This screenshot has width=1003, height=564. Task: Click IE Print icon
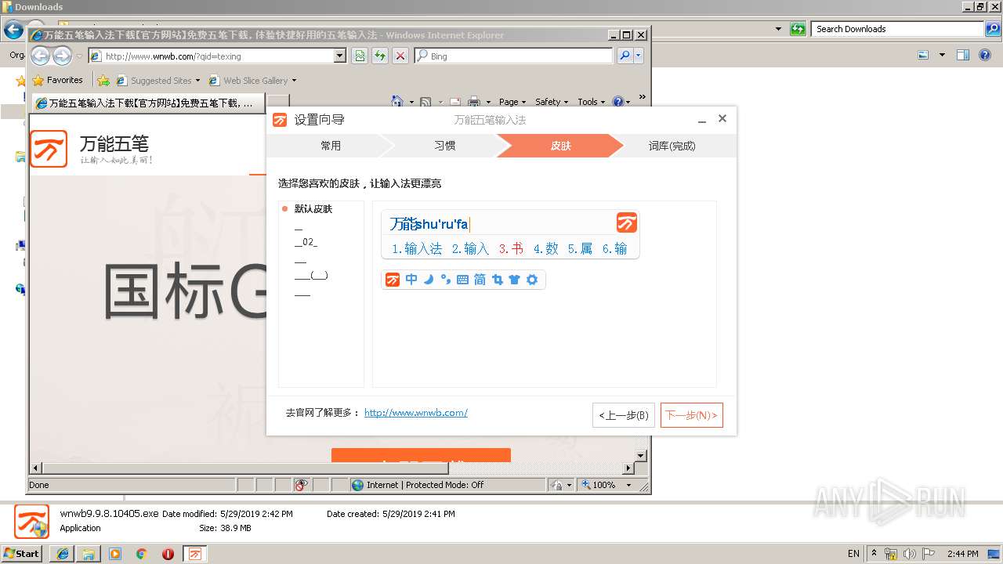[474, 102]
